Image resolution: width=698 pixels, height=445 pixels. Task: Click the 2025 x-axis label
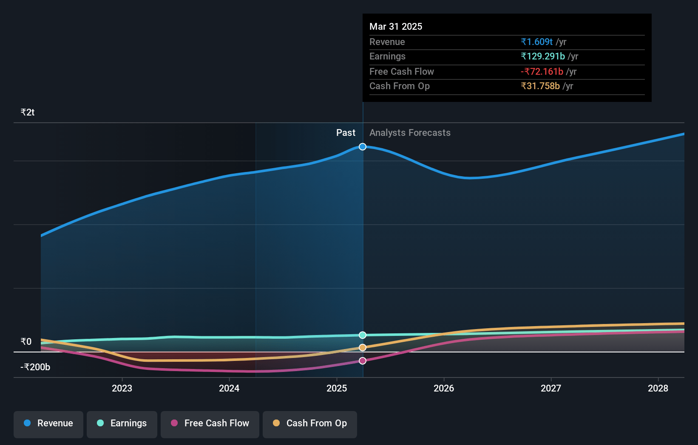pyautogui.click(x=337, y=388)
